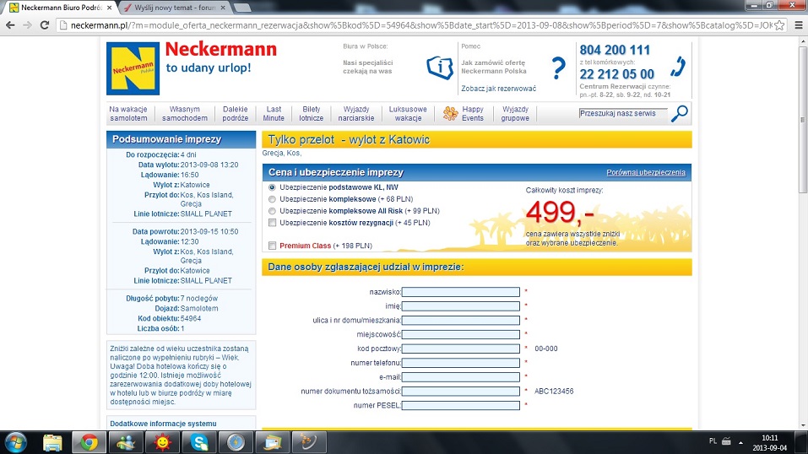Image resolution: width=808 pixels, height=454 pixels.
Task: Bookmark page using the star icon
Action: (779, 25)
